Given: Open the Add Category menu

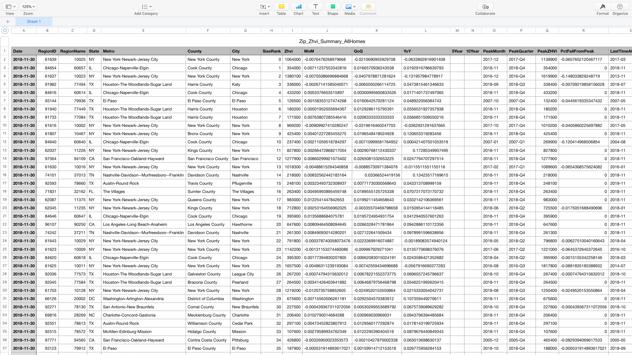Looking at the screenshot, I should point(146,6).
